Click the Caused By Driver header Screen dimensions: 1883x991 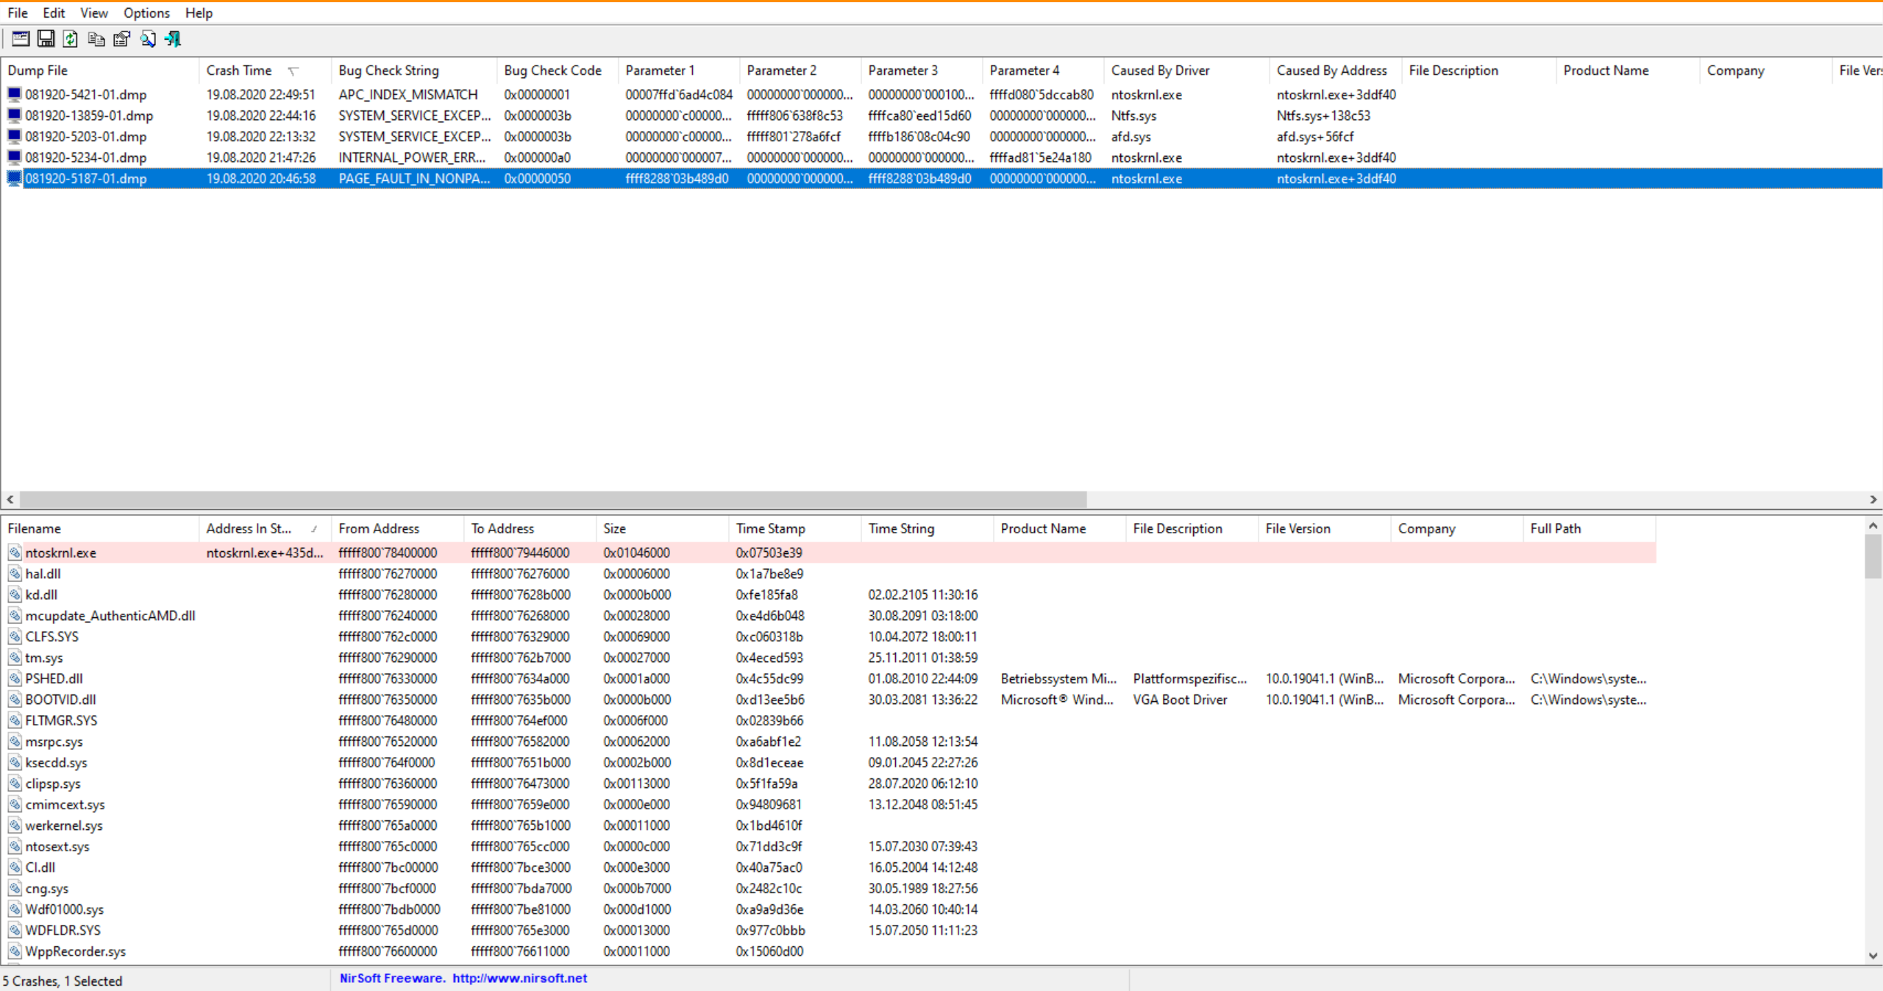1160,71
